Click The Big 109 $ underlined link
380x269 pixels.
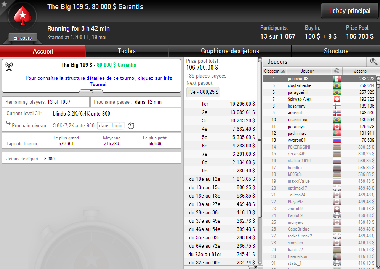coord(77,65)
